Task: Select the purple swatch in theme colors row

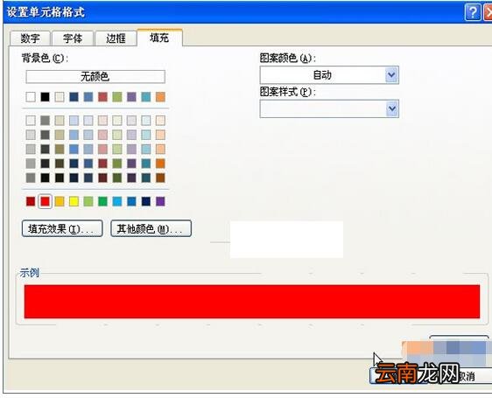Action: pos(131,97)
